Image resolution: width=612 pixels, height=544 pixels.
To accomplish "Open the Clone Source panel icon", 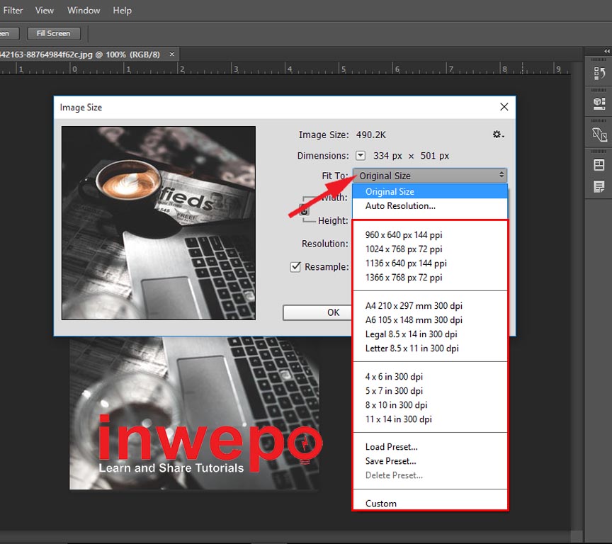I will point(599,134).
